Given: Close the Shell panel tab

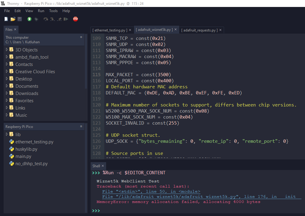Looking at the screenshot, I should pos(103,166).
